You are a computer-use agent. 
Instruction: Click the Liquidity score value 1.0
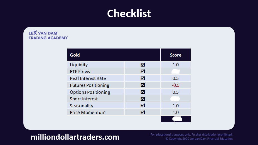176,65
